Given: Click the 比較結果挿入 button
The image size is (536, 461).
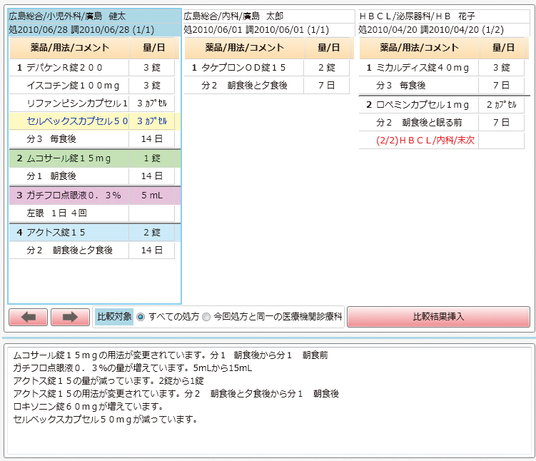Looking at the screenshot, I should click(x=438, y=317).
